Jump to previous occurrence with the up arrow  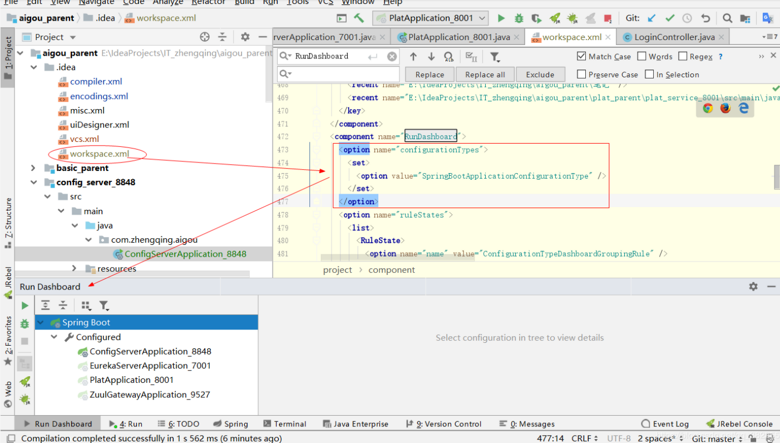click(413, 56)
